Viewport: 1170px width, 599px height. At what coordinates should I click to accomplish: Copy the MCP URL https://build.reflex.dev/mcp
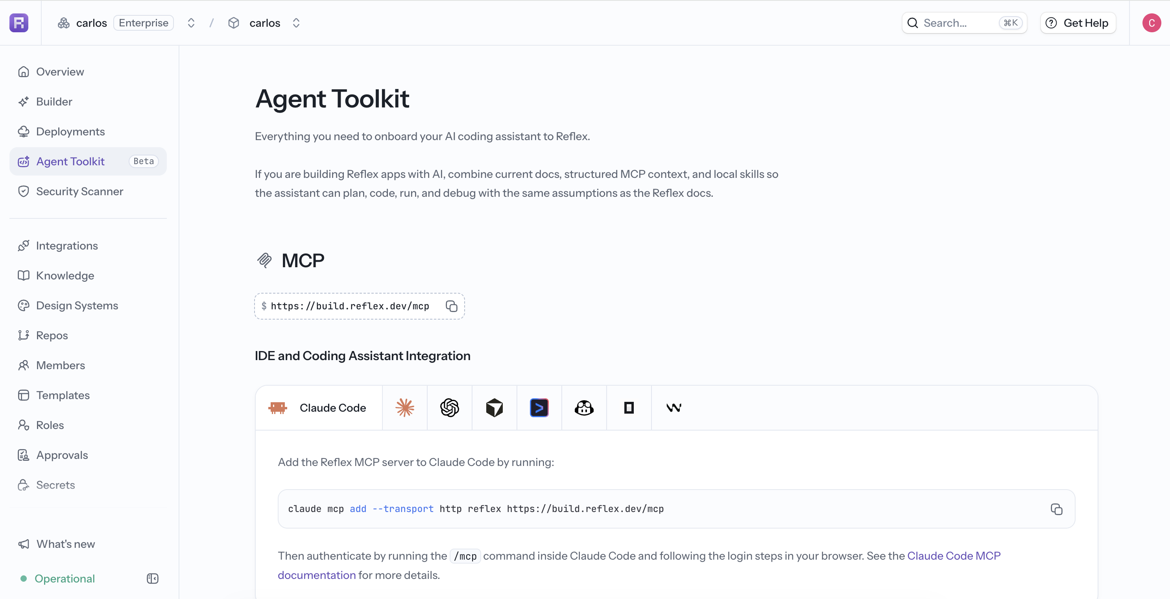[x=452, y=306]
